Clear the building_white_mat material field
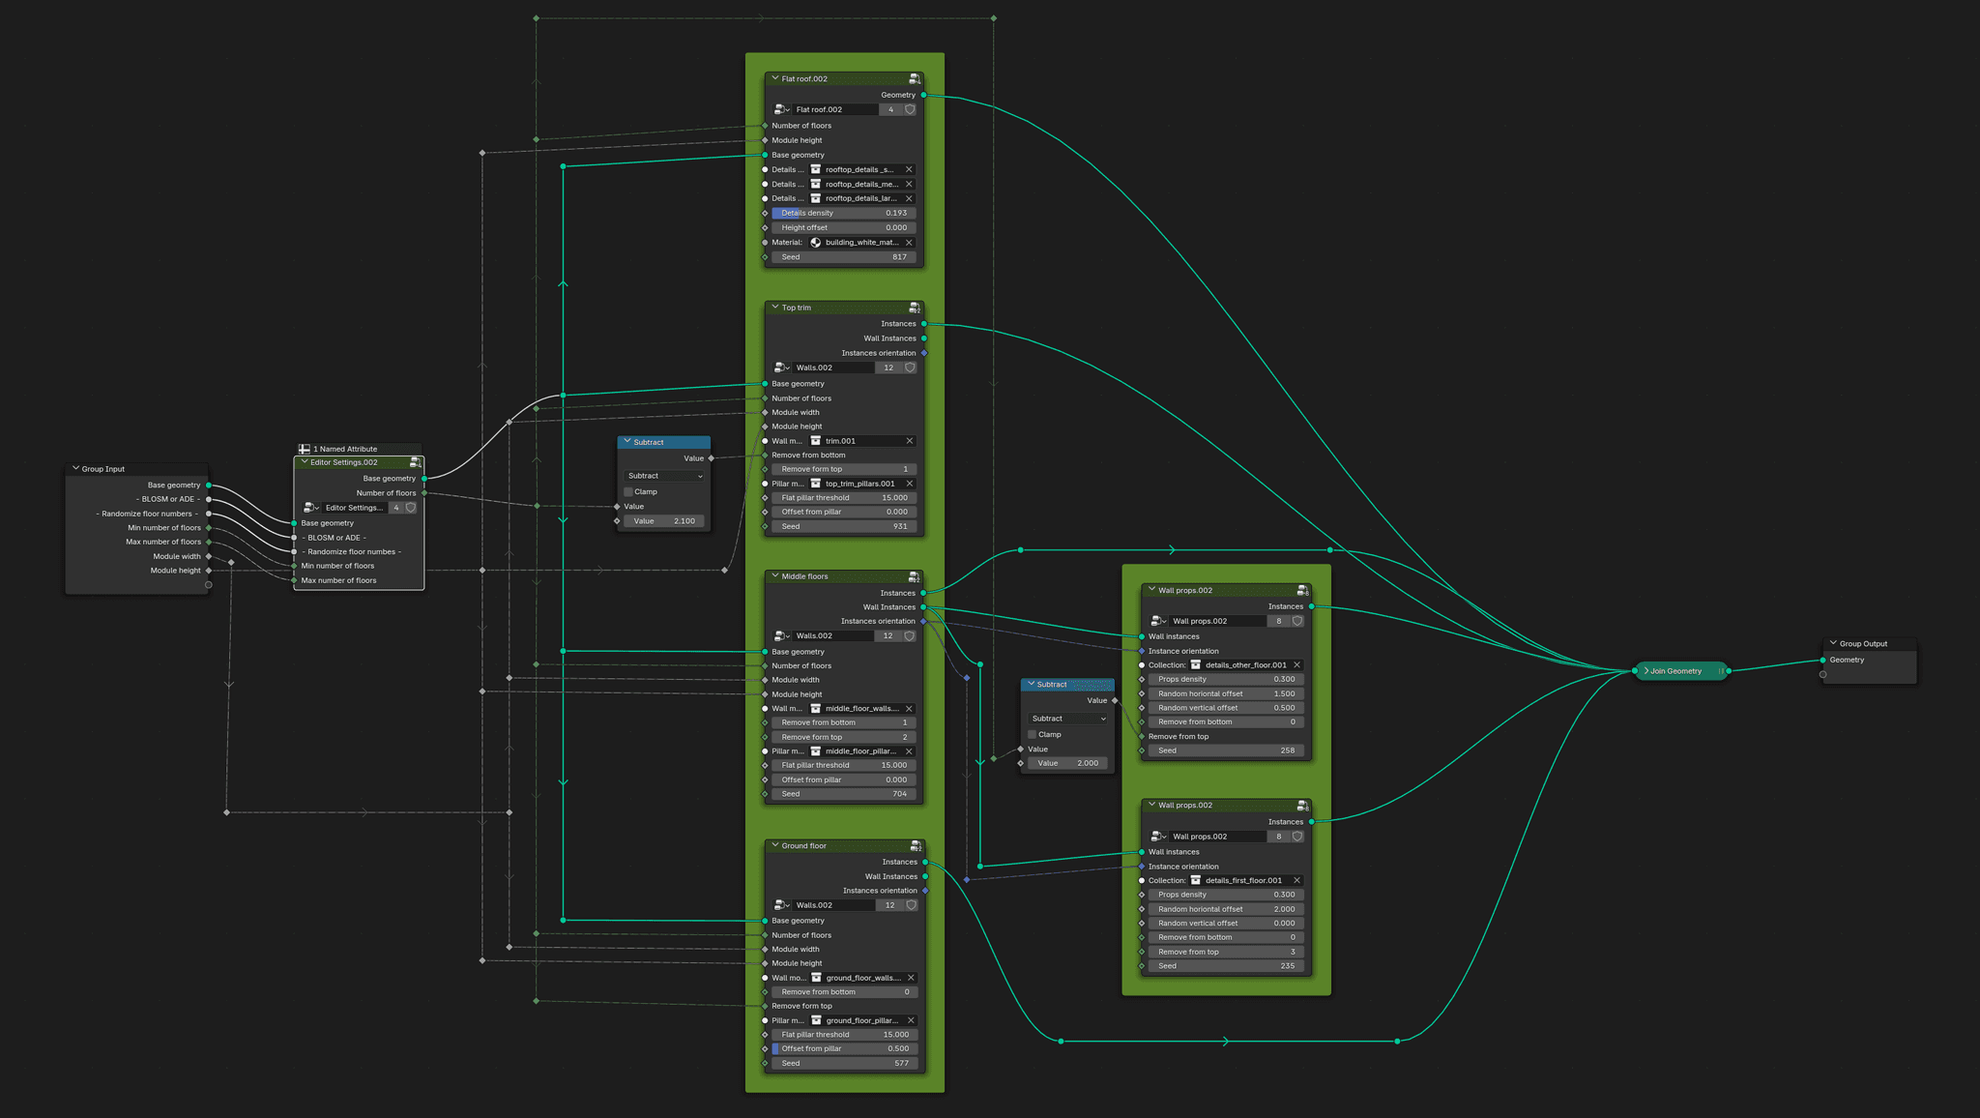The image size is (1980, 1118). 909,243
